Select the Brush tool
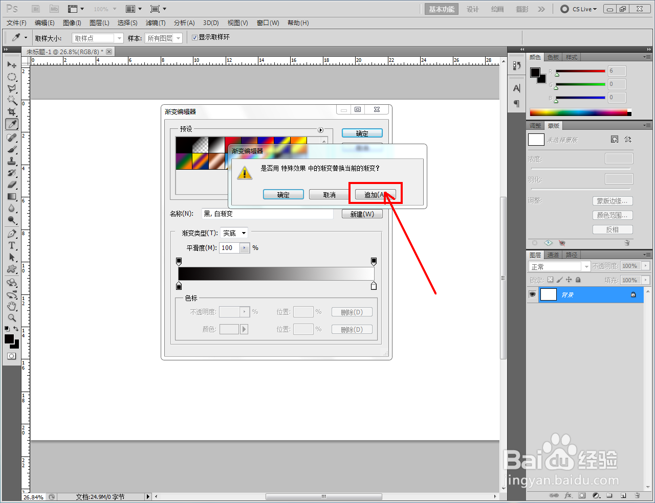The width and height of the screenshot is (655, 503). (12, 149)
